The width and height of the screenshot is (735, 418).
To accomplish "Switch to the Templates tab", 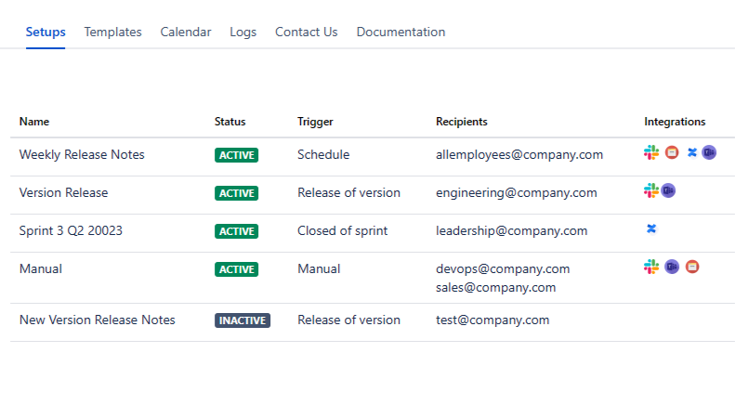I will coord(112,32).
